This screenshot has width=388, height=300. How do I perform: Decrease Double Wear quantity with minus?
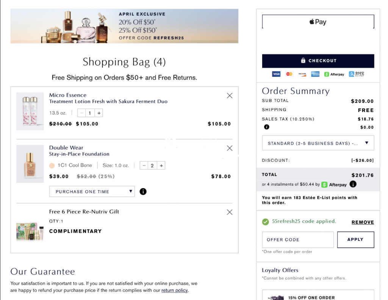(144, 166)
